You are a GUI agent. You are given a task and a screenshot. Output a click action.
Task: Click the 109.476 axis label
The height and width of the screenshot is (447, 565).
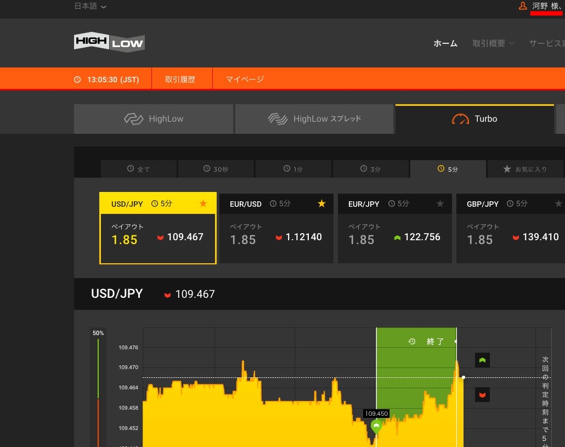pyautogui.click(x=128, y=348)
